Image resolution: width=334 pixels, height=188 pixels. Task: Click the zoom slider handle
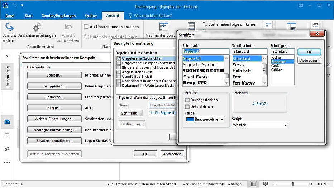click(293, 184)
